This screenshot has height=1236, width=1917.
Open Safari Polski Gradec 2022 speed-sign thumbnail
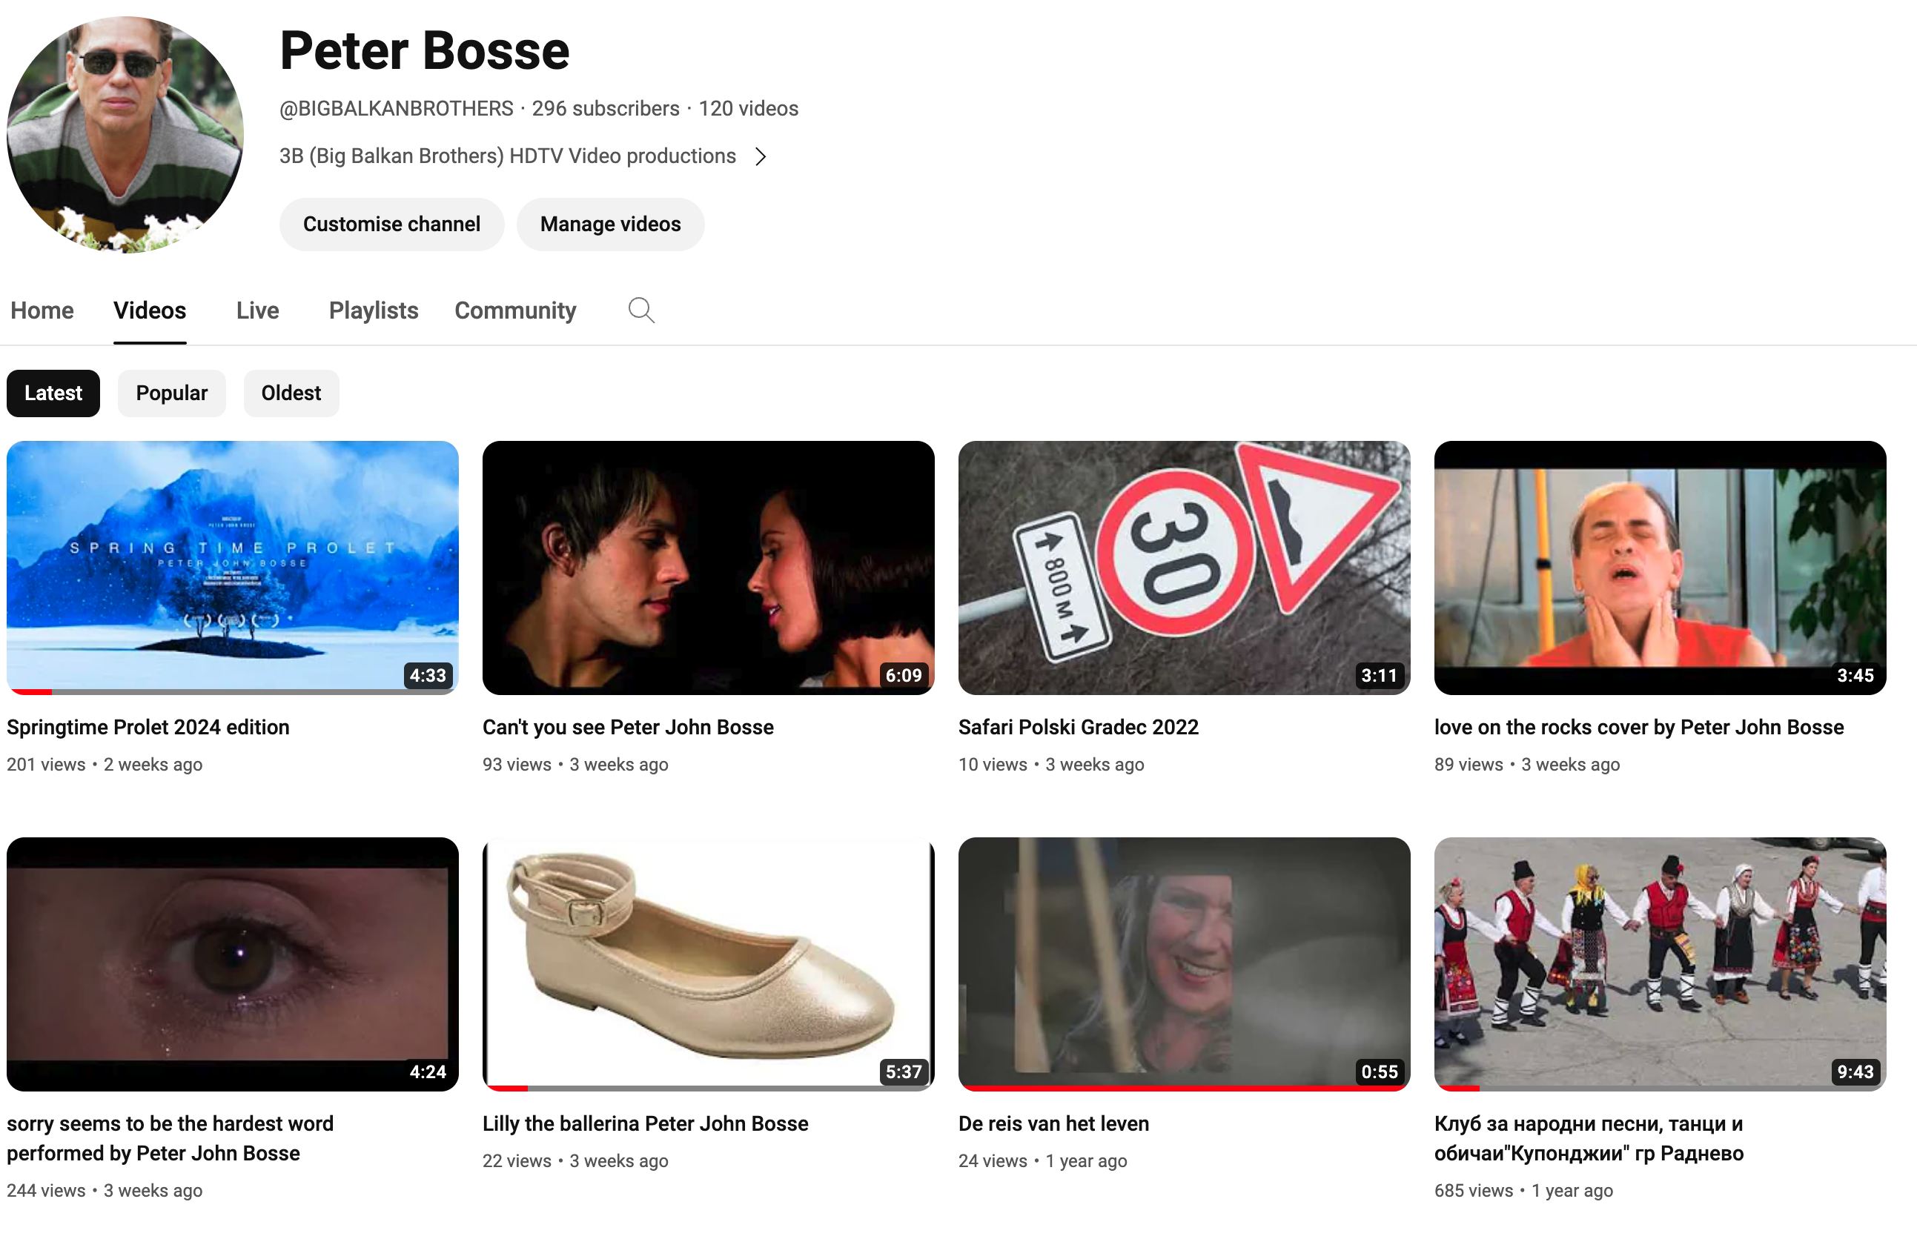click(x=1183, y=567)
